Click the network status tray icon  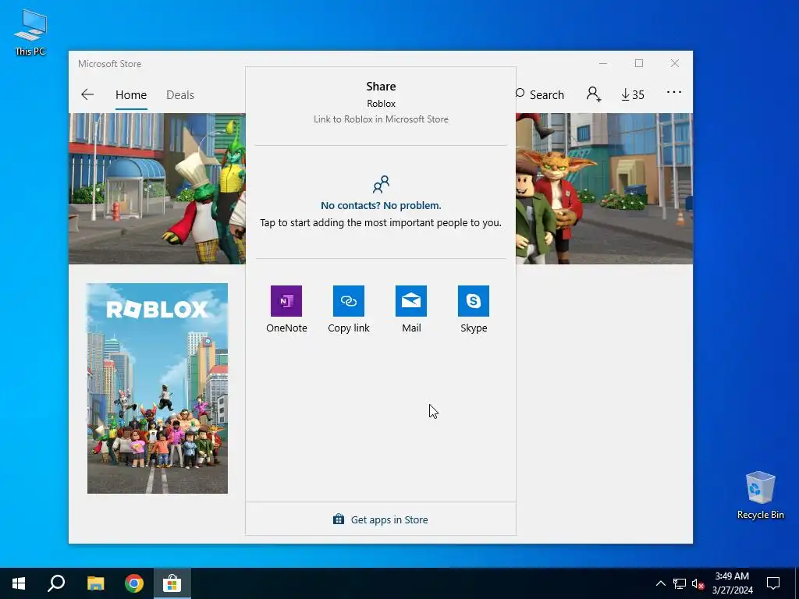click(x=680, y=583)
